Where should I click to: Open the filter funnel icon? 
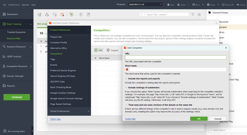pyautogui.click(x=193, y=14)
